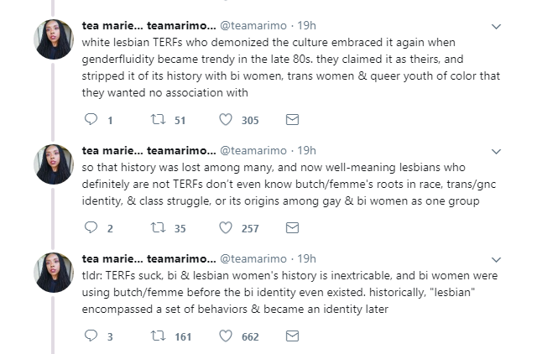Share tldr tweet using envelope icon
This screenshot has width=537, height=354.
(292, 336)
